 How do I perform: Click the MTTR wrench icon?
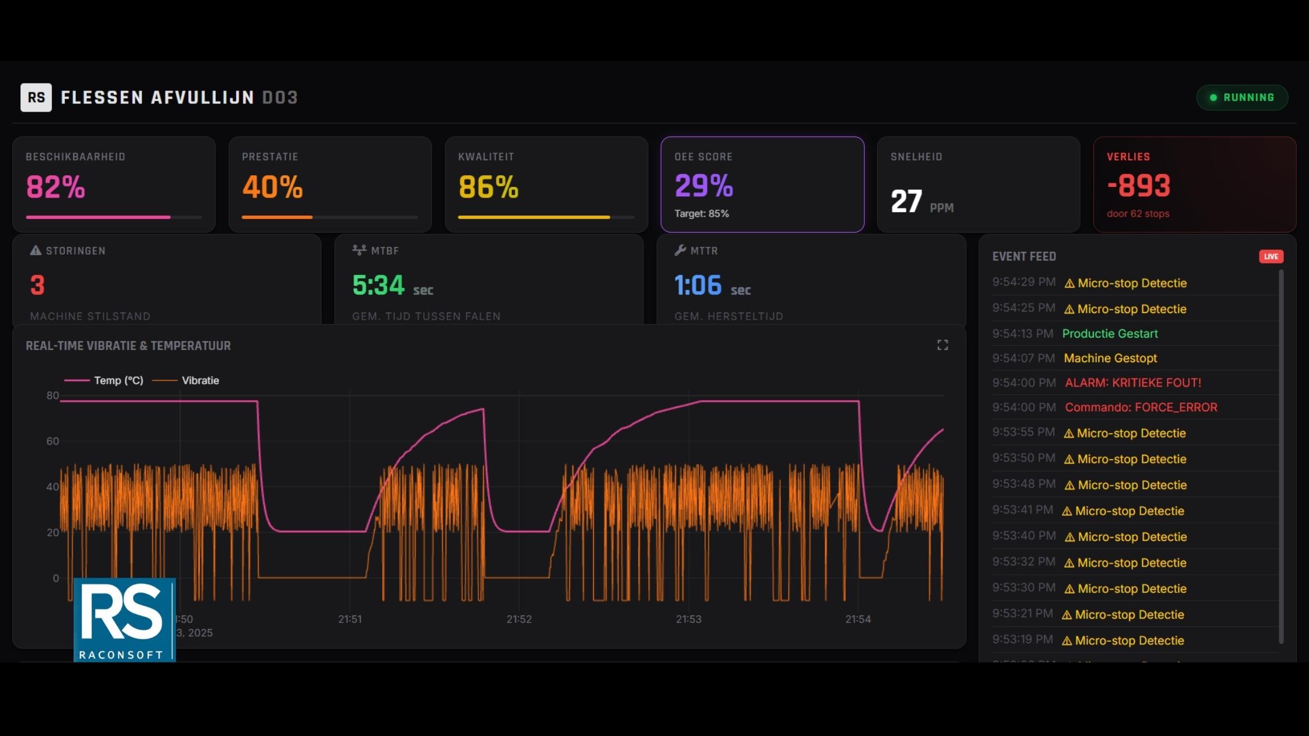680,250
